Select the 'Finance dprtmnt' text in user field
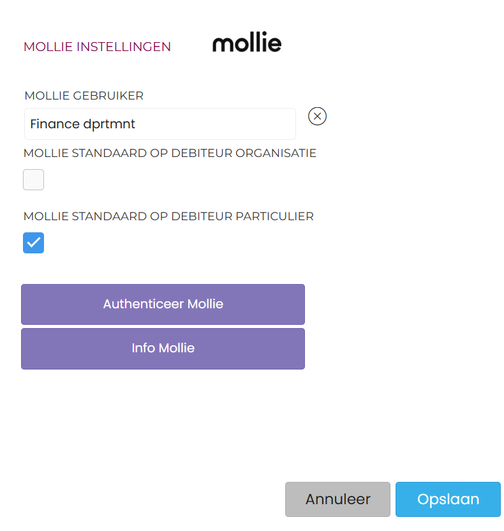The width and height of the screenshot is (504, 531). (83, 124)
